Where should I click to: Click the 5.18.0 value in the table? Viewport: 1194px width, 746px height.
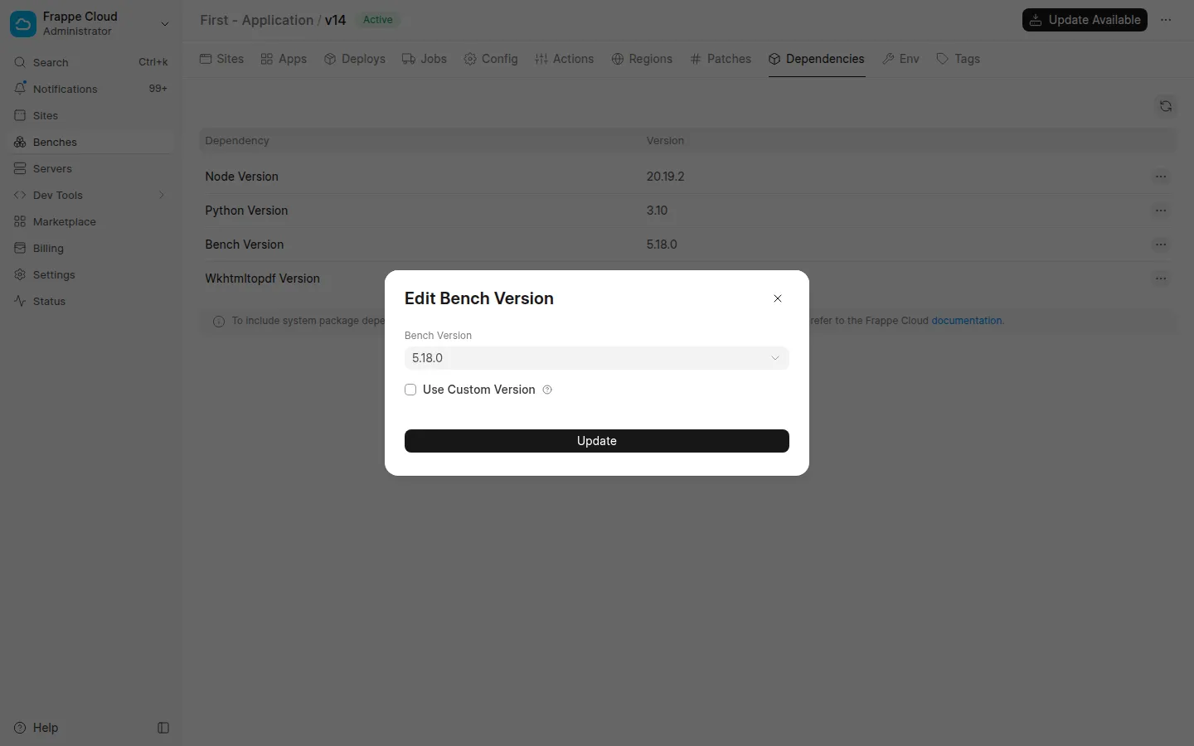662,245
